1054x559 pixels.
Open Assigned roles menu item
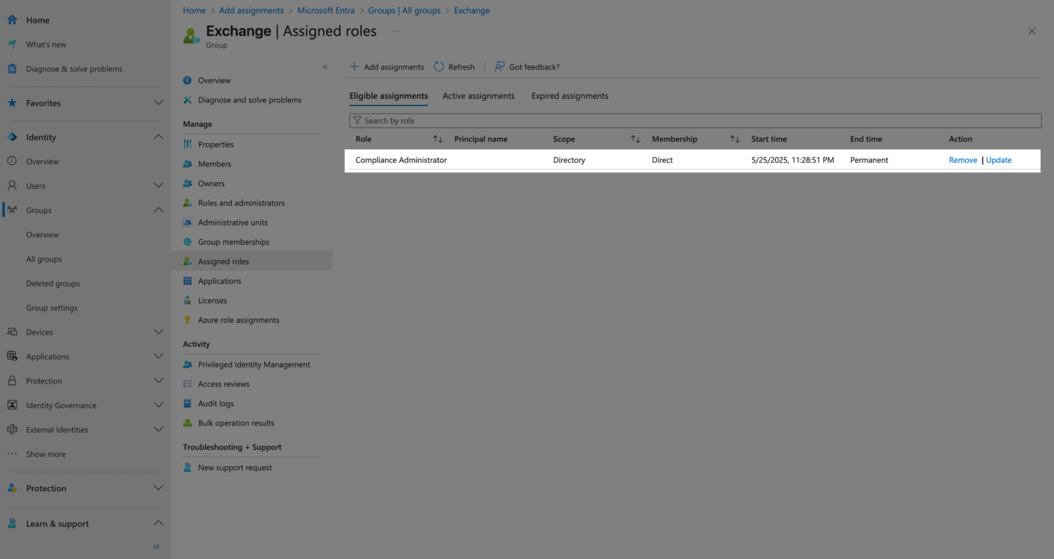click(x=252, y=262)
